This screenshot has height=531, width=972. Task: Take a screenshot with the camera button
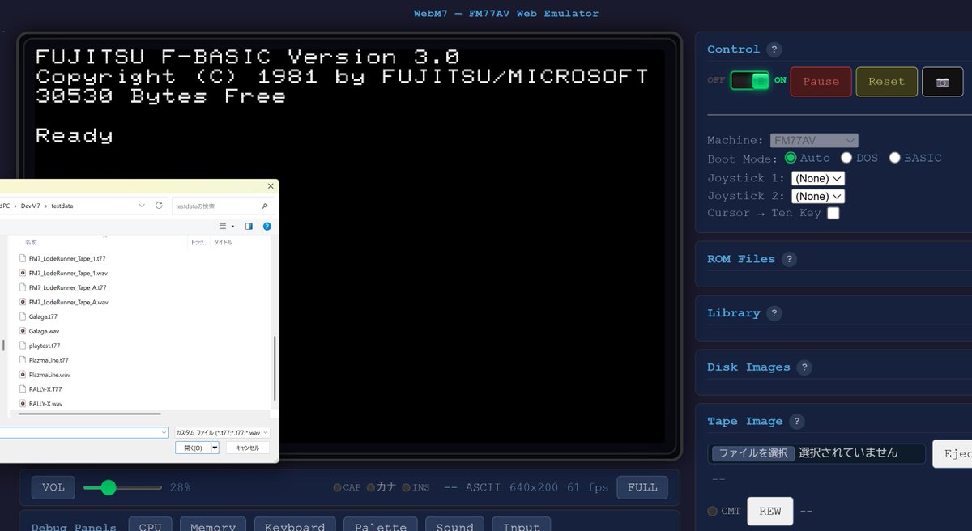tap(942, 82)
